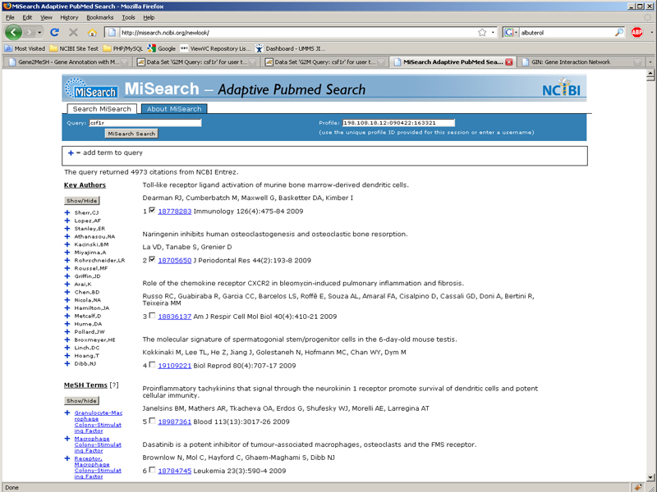Add author Athanasou,NA to query
The width and height of the screenshot is (657, 492).
(x=67, y=236)
